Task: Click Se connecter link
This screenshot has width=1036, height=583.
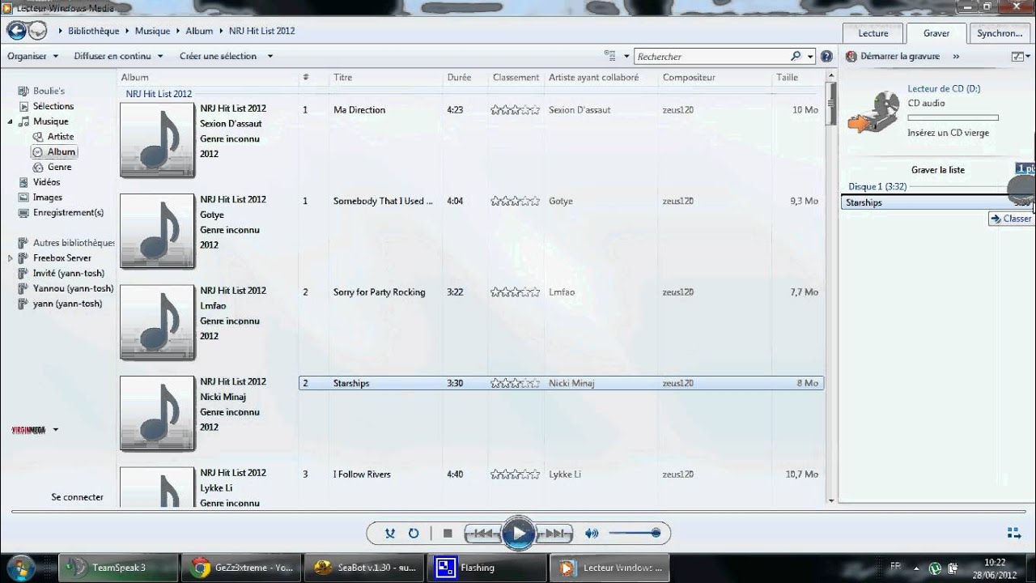Action: pos(77,497)
